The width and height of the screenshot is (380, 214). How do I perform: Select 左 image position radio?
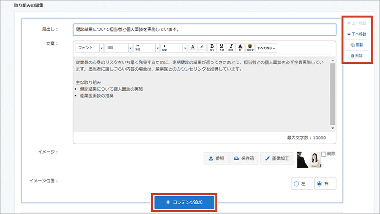point(296,184)
